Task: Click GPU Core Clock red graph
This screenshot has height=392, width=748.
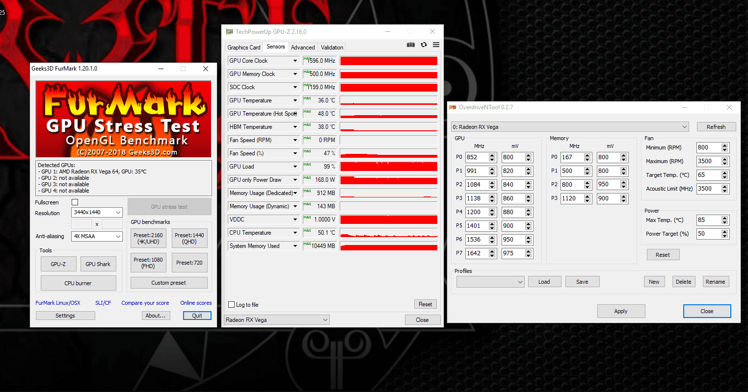Action: pyautogui.click(x=389, y=61)
